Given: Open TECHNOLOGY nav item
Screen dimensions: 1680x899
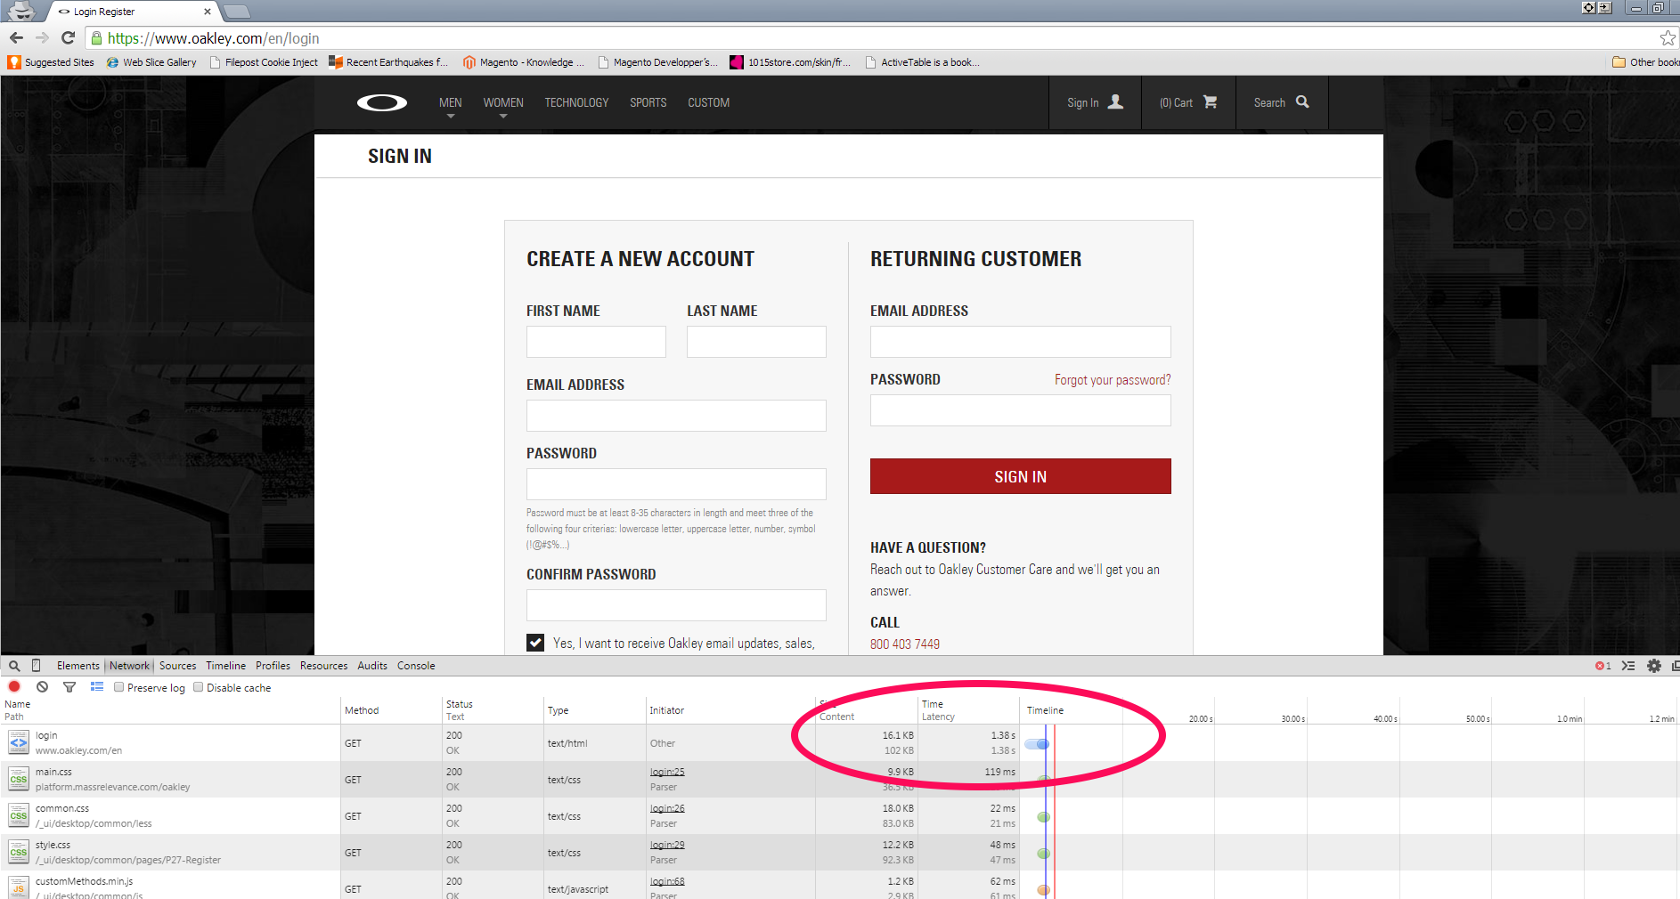Looking at the screenshot, I should pyautogui.click(x=577, y=103).
